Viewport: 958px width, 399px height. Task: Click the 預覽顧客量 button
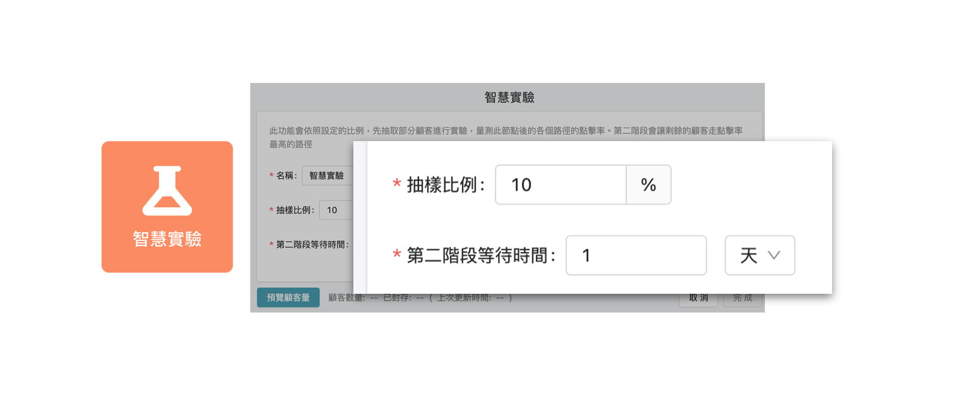click(x=288, y=297)
